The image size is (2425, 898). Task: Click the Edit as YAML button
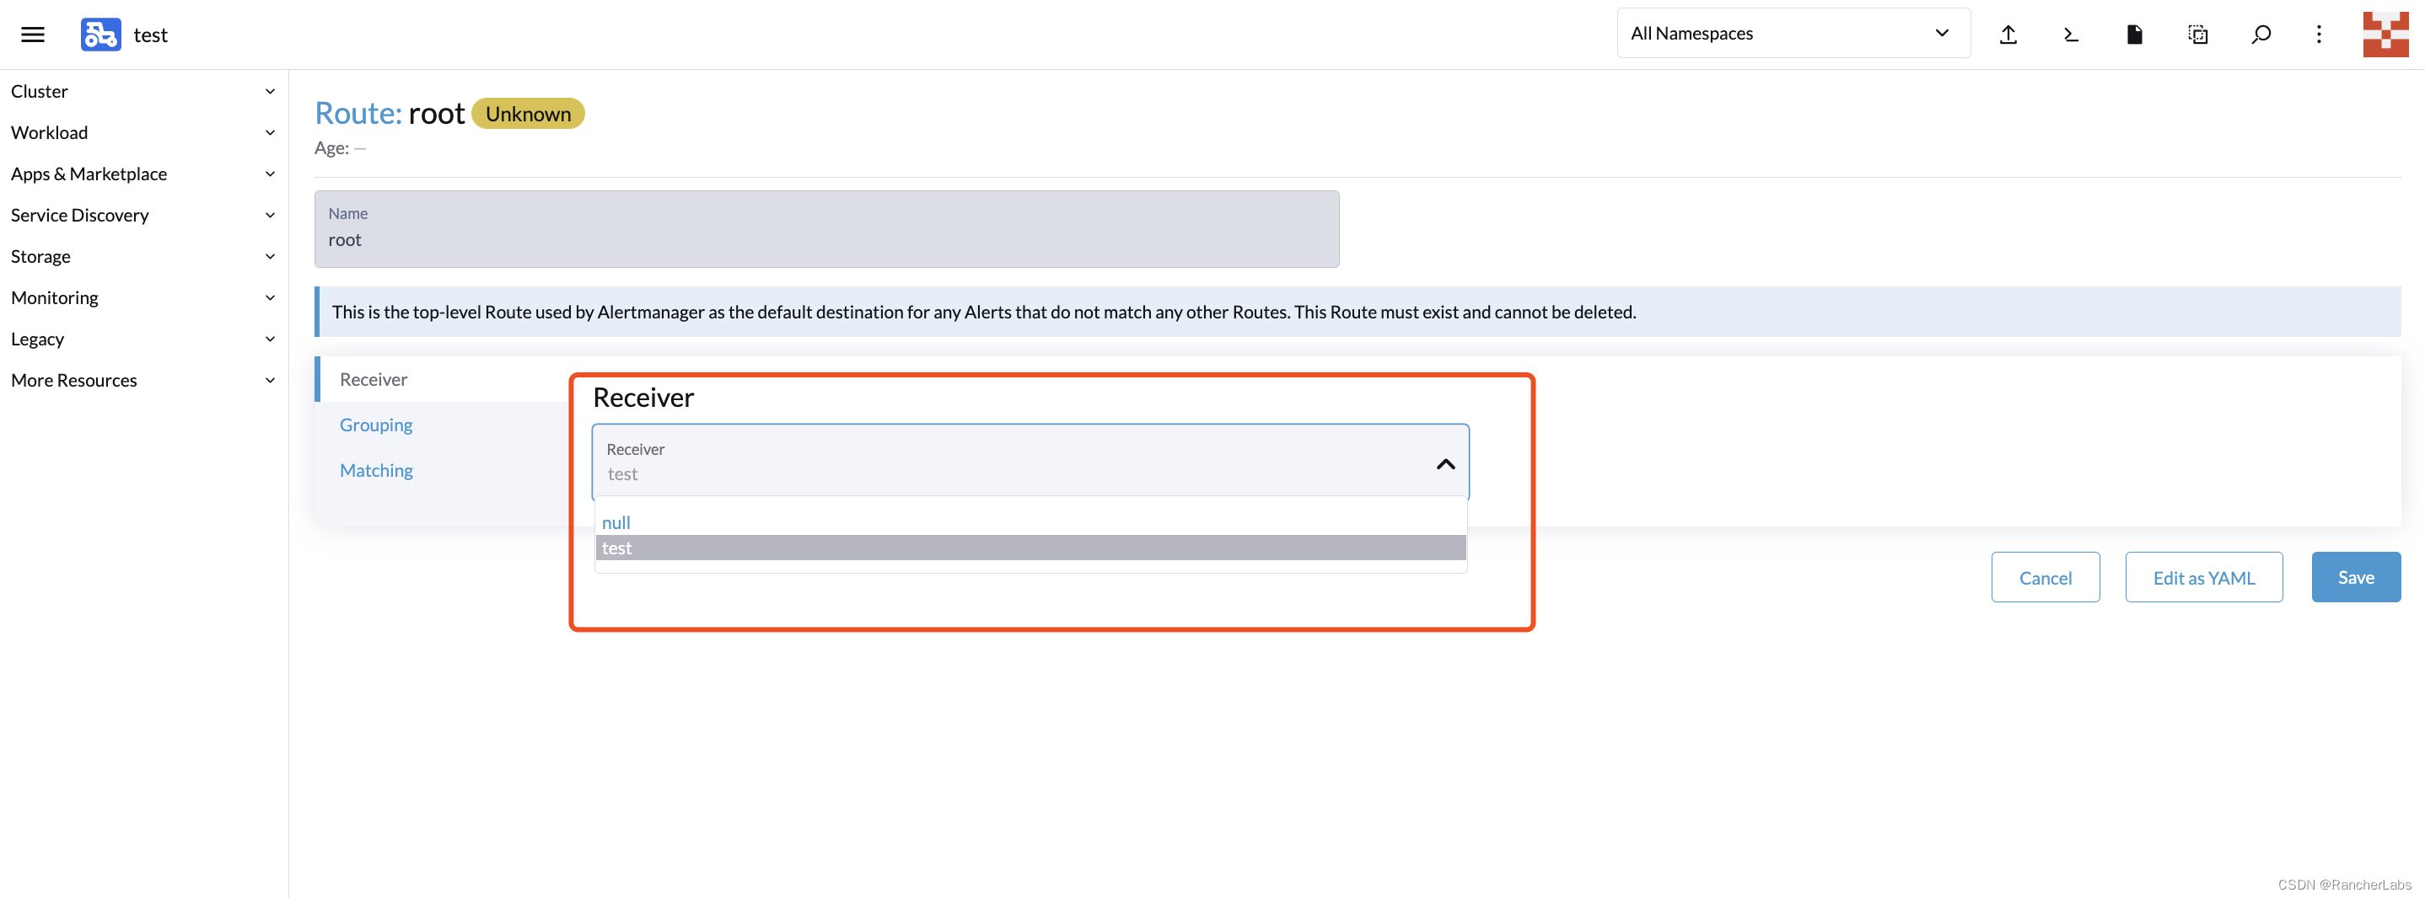pyautogui.click(x=2203, y=577)
